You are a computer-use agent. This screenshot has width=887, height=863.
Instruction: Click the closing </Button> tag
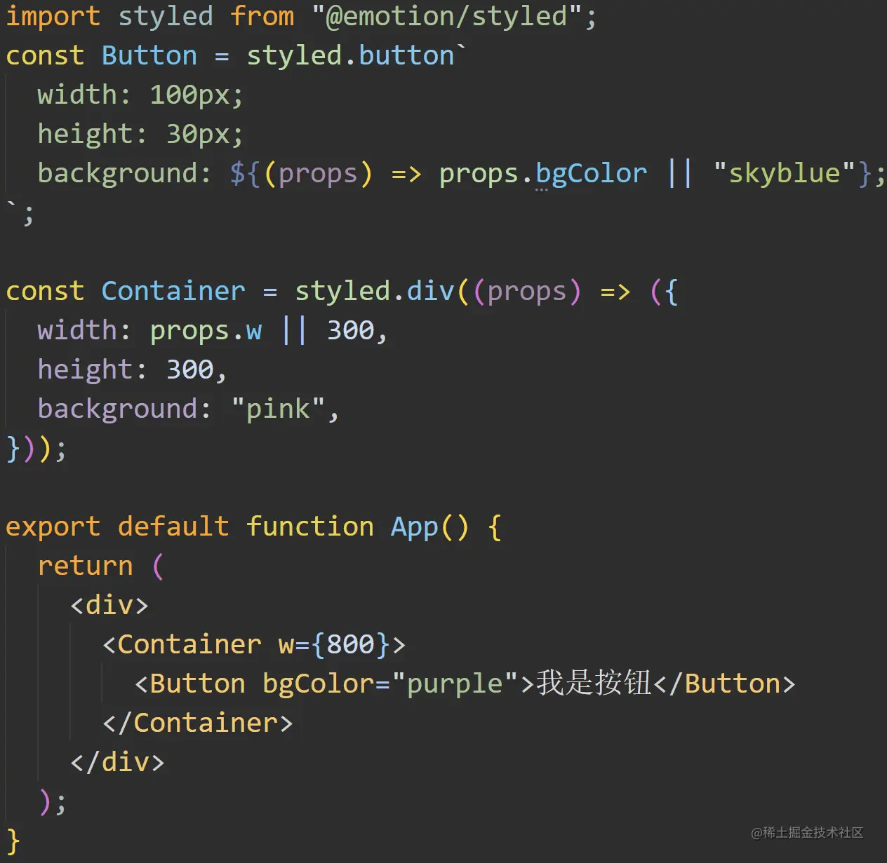(x=724, y=684)
